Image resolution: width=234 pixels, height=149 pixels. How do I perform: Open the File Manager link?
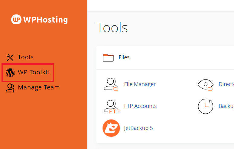(140, 84)
